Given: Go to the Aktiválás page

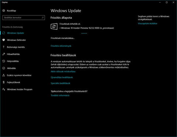Looking at the screenshot, I should click(x=11, y=68).
